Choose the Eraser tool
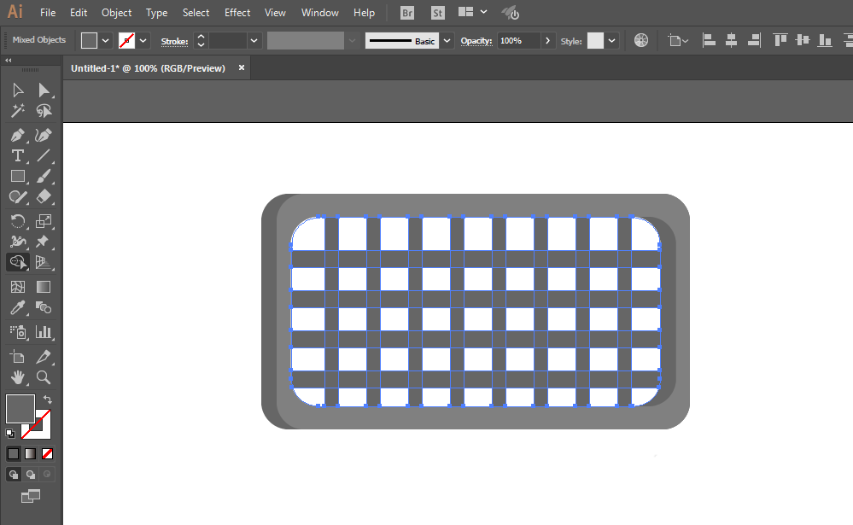This screenshot has width=853, height=525. pyautogui.click(x=43, y=196)
